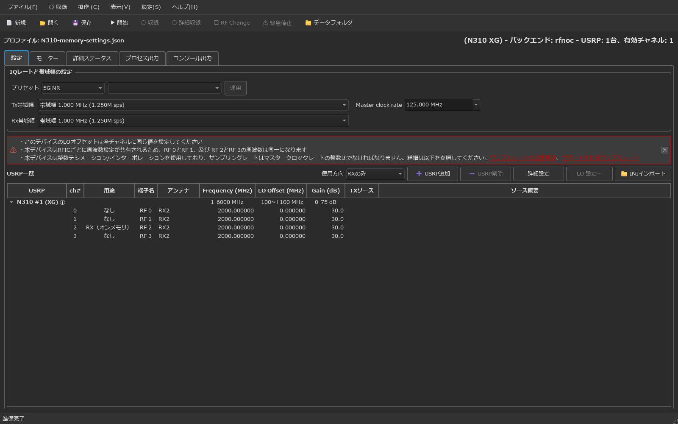Switch to the プロセス出力 tab
678x424 pixels.
tap(142, 59)
